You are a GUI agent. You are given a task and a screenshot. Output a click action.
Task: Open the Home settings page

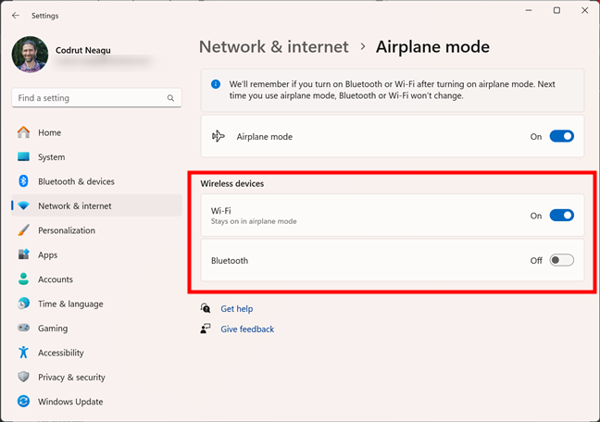[x=96, y=132]
